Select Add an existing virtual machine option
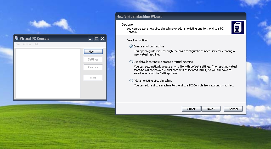The image size is (271, 149). [151, 81]
